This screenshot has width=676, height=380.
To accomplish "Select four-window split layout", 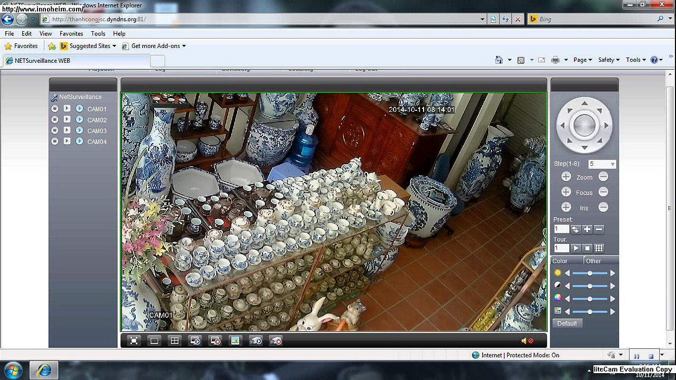I will pos(174,341).
